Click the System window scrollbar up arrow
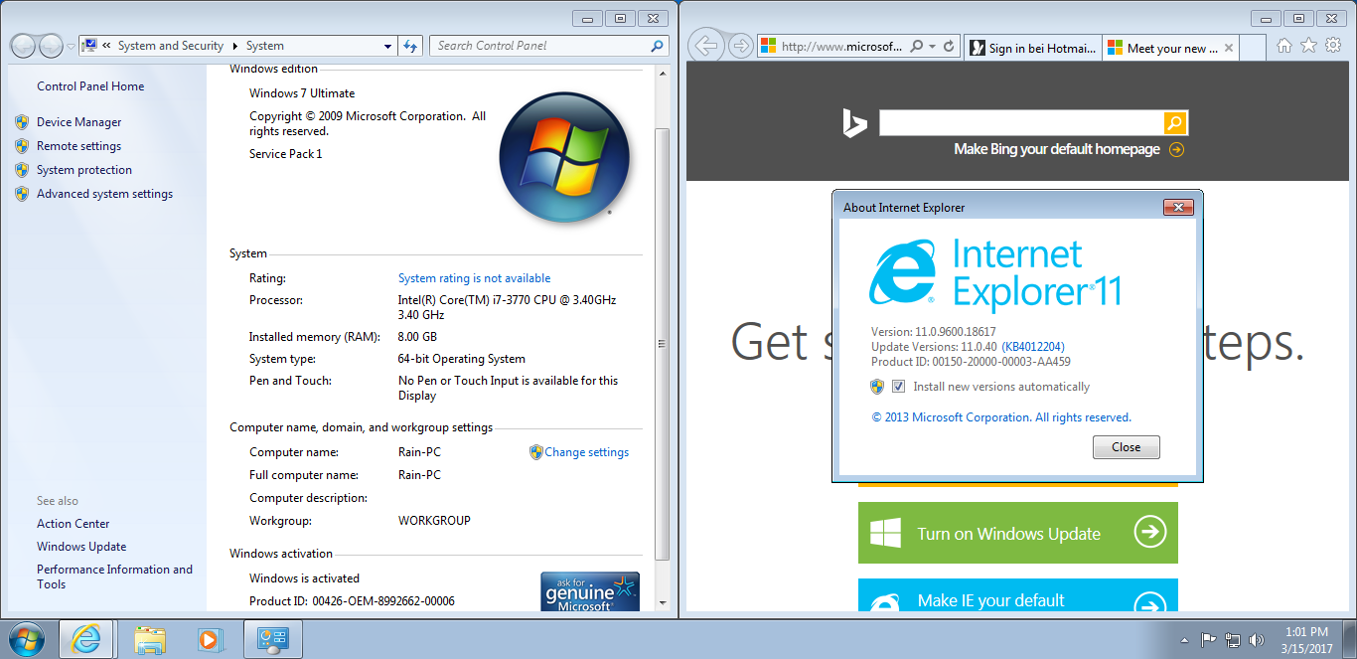The height and width of the screenshot is (659, 1357). (x=664, y=72)
